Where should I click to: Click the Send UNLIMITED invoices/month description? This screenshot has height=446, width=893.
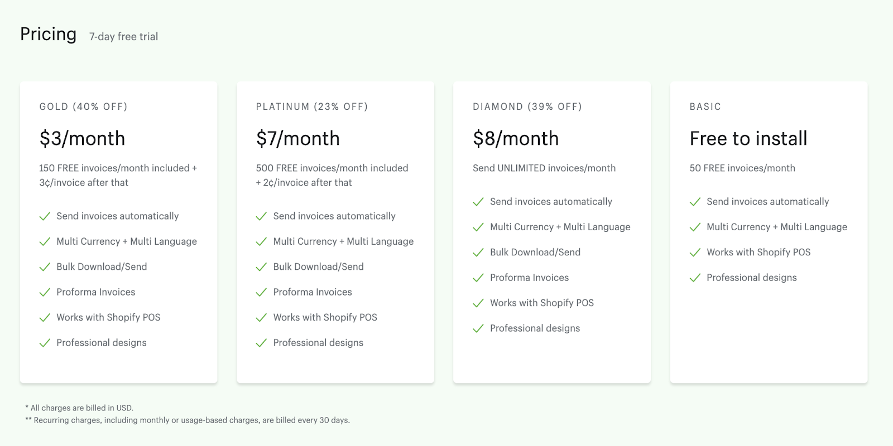(x=544, y=168)
